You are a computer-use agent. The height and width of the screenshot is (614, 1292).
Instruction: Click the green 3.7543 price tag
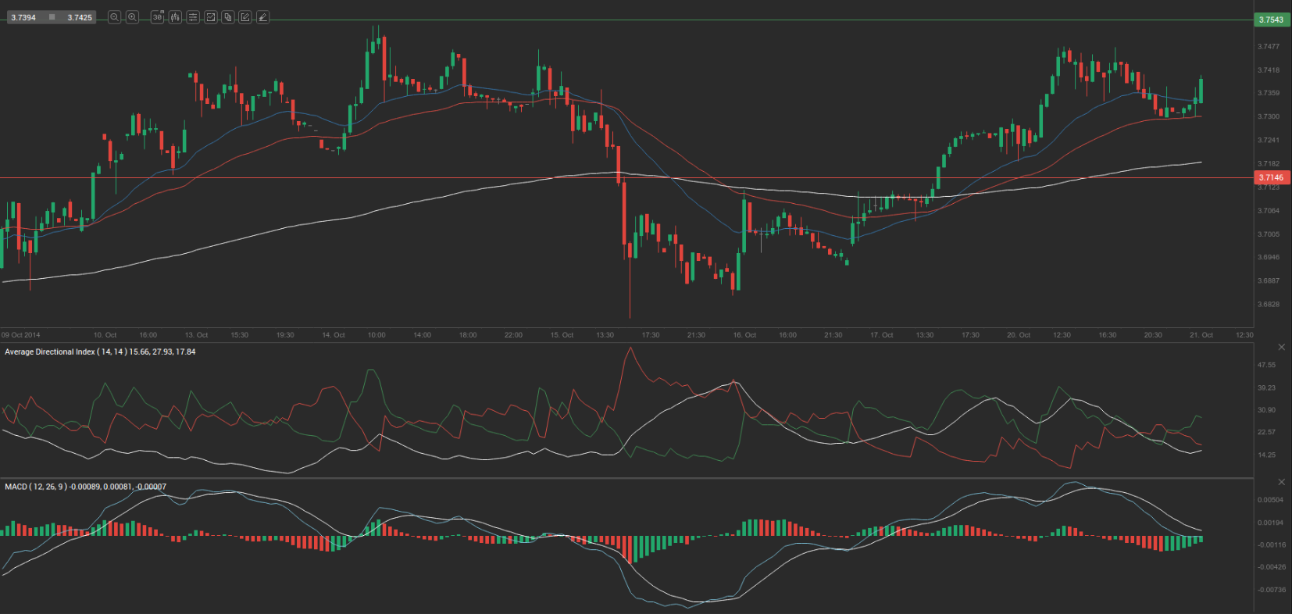click(x=1271, y=20)
